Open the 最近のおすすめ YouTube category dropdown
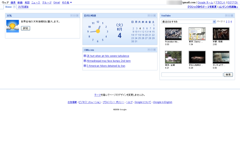240x143 pixels. pyautogui.click(x=188, y=22)
